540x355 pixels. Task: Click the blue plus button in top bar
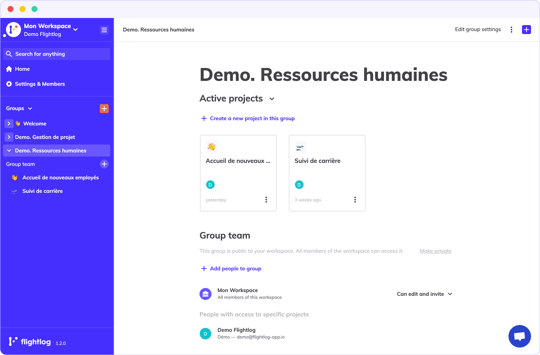526,30
